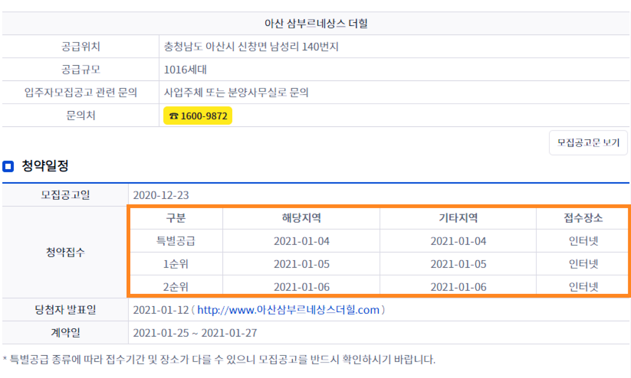631x378 pixels.
Task: Click 인터넷 in the 2순위 row
Action: pyautogui.click(x=583, y=287)
